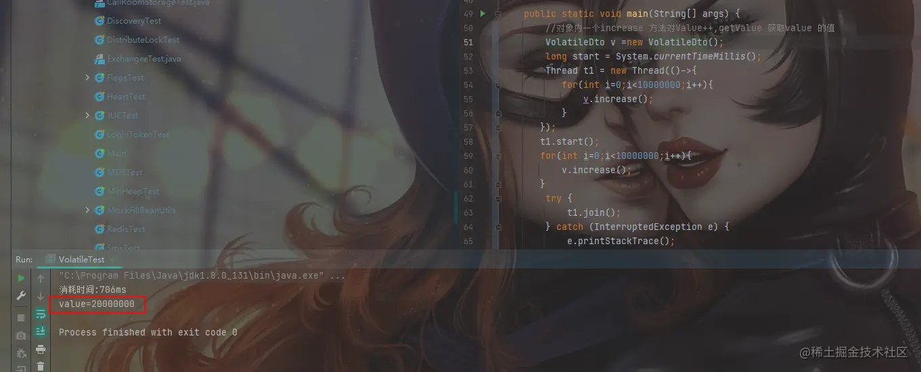
Task: Click the ExchangerTest.java file icon
Action: [x=99, y=59]
